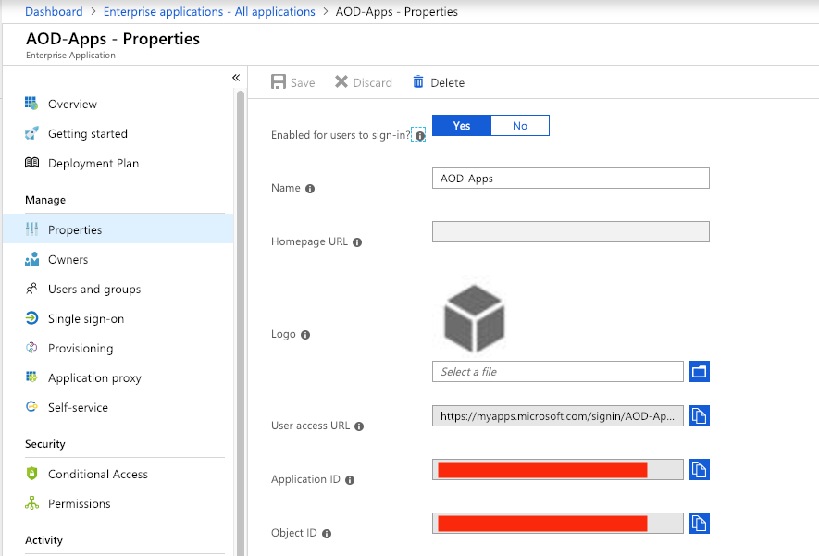Image resolution: width=819 pixels, height=556 pixels.
Task: Click the Getting started rocket icon
Action: tap(31, 133)
